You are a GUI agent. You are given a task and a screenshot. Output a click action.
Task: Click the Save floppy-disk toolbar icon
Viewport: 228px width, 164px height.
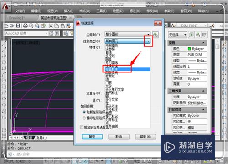tap(18, 26)
